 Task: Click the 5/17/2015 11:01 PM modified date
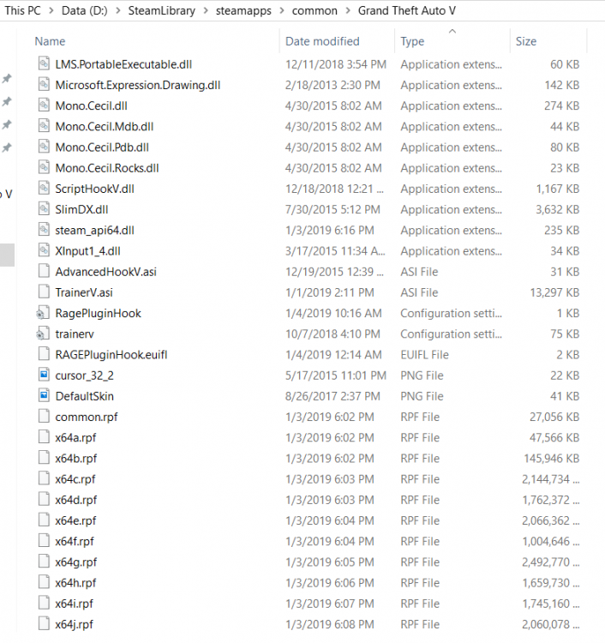coord(336,376)
